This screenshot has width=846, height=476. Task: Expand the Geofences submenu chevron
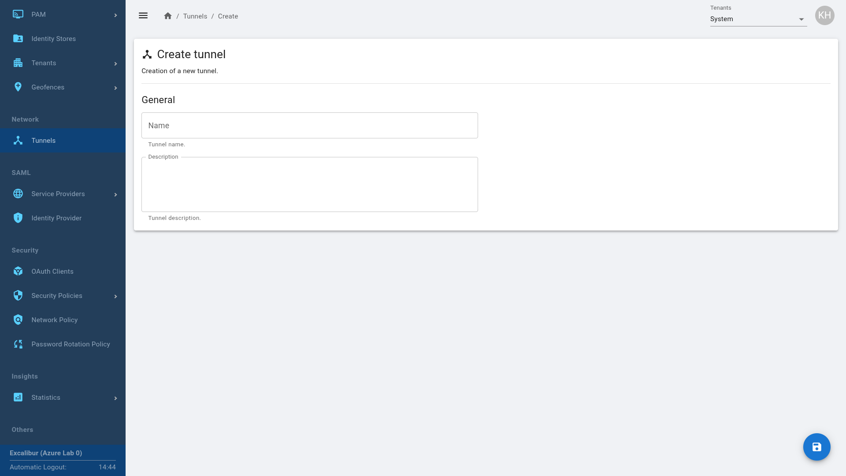(x=115, y=88)
